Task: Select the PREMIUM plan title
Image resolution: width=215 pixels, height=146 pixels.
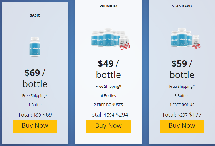Action: (108, 6)
